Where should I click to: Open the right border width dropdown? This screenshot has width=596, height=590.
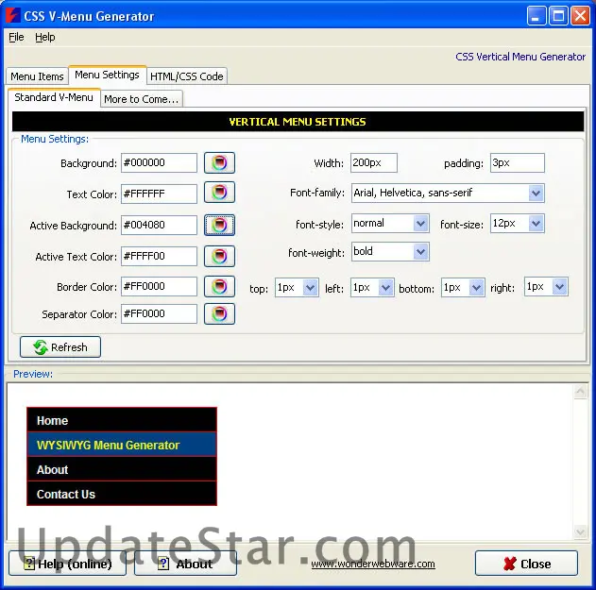(x=560, y=286)
